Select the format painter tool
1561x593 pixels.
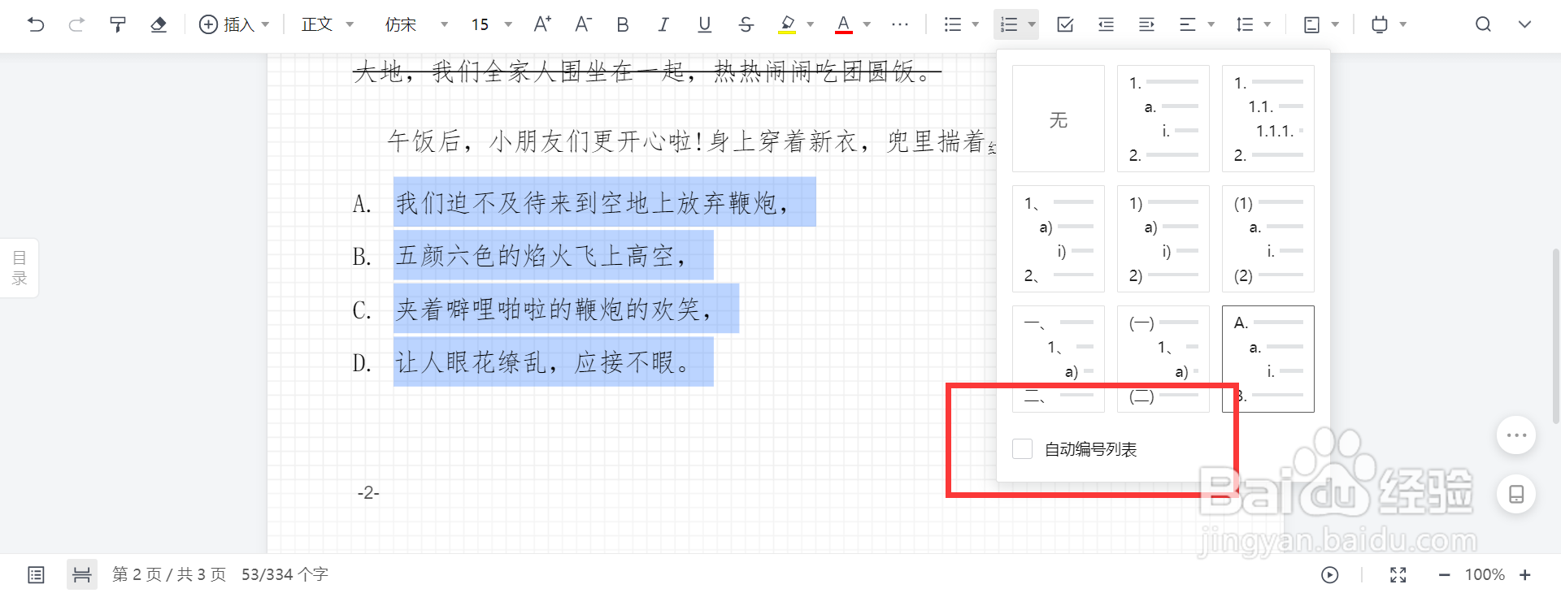click(118, 24)
